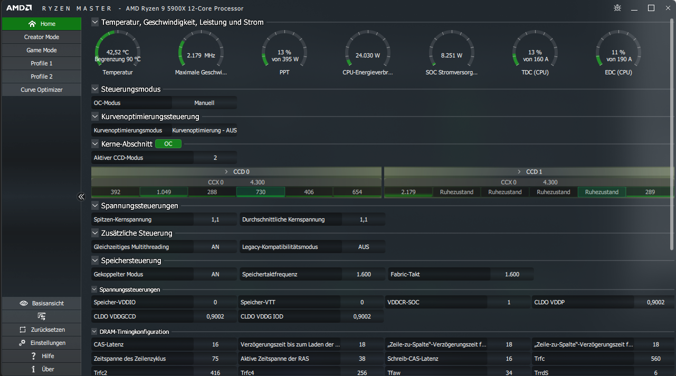Click Fabric-Takt value 1.600

(x=512, y=274)
